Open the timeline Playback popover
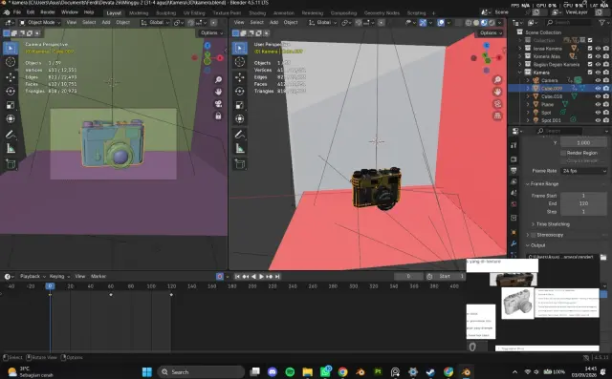Image resolution: width=612 pixels, height=379 pixels. [x=33, y=276]
